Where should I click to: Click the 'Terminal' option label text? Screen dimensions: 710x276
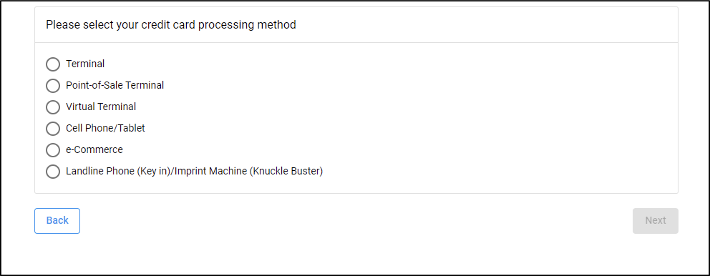coord(85,64)
